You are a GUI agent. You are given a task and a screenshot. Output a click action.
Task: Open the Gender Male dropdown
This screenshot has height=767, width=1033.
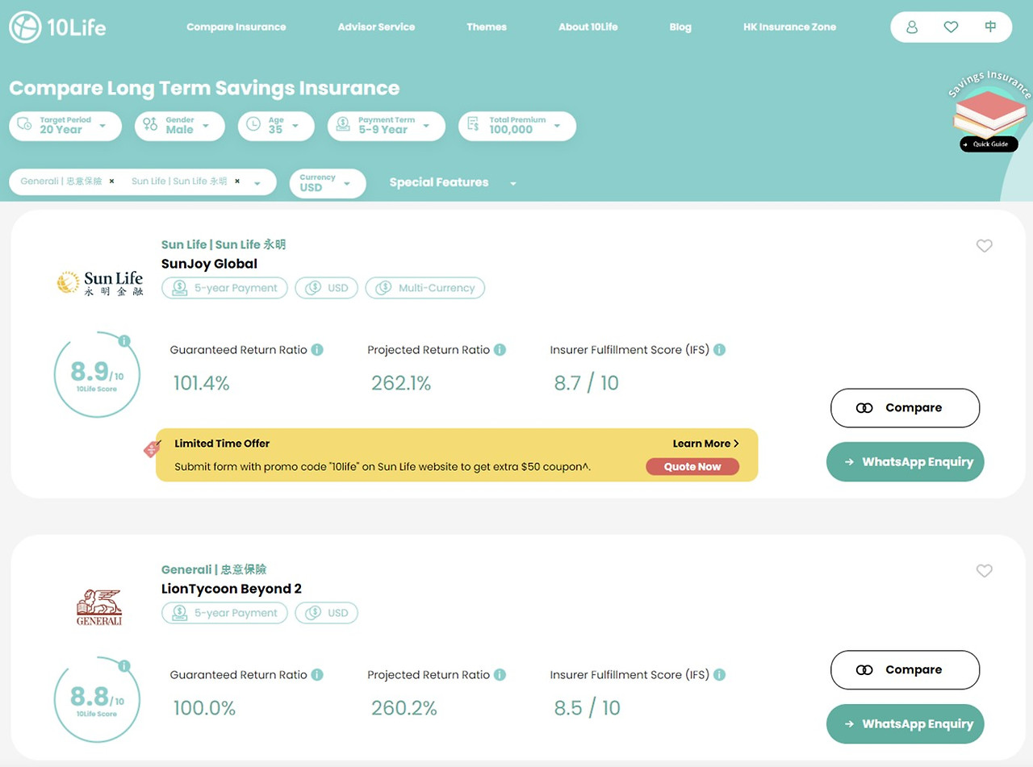pyautogui.click(x=180, y=126)
